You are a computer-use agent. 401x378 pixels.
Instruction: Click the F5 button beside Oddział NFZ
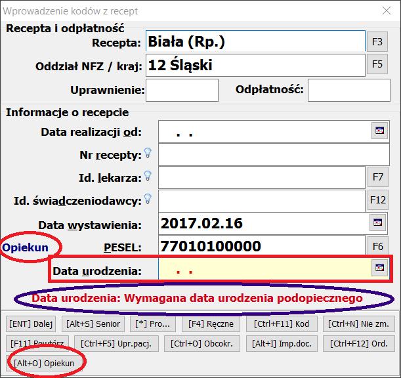pyautogui.click(x=377, y=64)
